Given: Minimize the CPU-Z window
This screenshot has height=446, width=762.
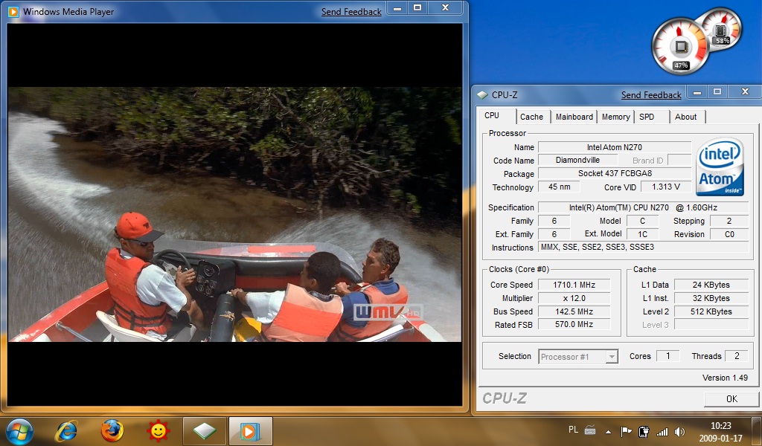Looking at the screenshot, I should pyautogui.click(x=697, y=92).
